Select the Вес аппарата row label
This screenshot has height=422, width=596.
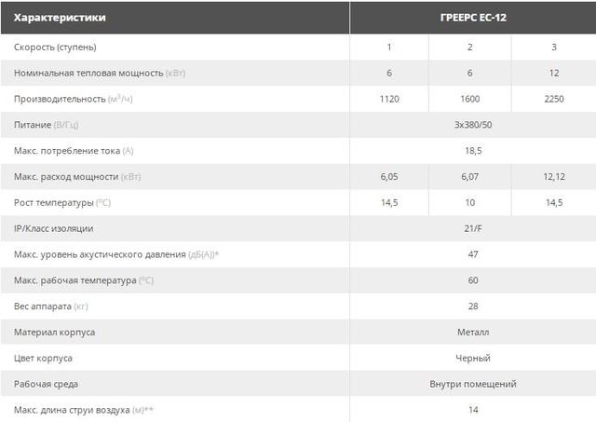pyautogui.click(x=51, y=306)
